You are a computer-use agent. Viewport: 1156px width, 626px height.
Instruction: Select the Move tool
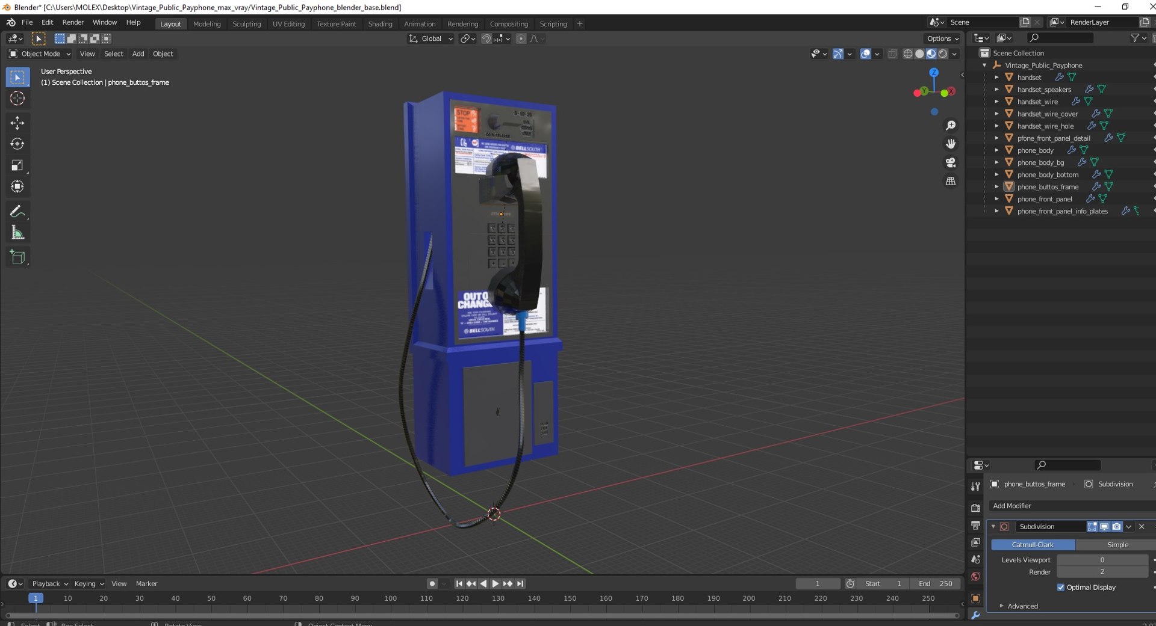click(x=17, y=123)
